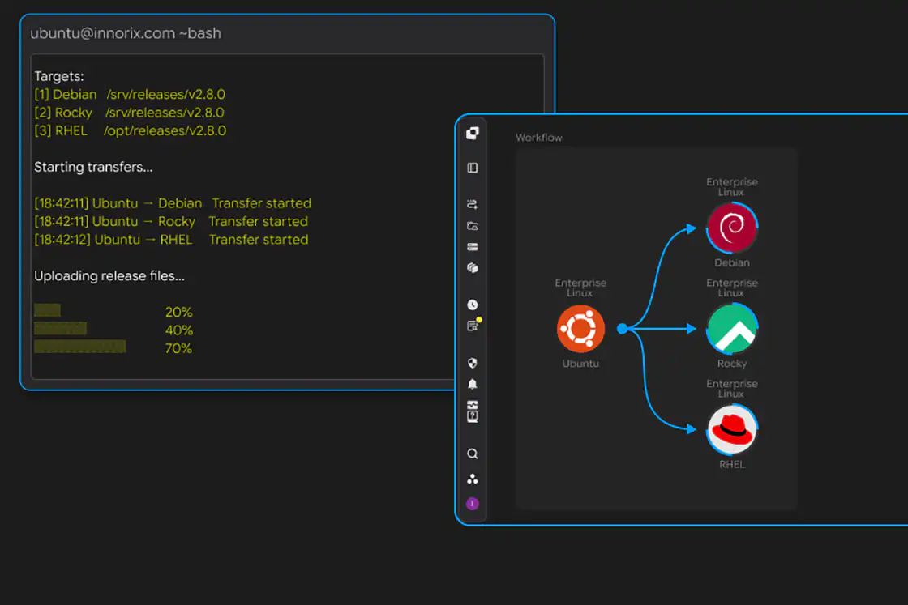Click the app logo at top of sidebar

tap(473, 133)
